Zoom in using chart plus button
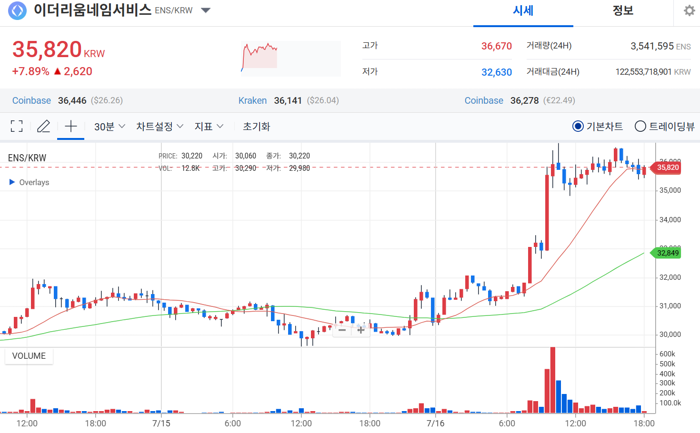This screenshot has width=700, height=433. 360,330
